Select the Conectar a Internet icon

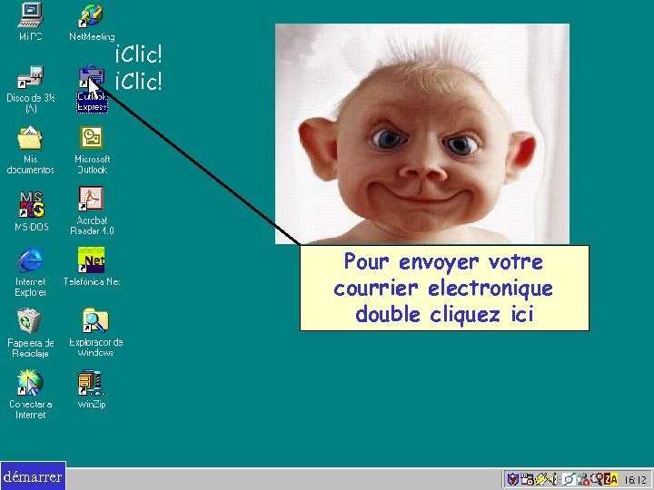click(30, 383)
